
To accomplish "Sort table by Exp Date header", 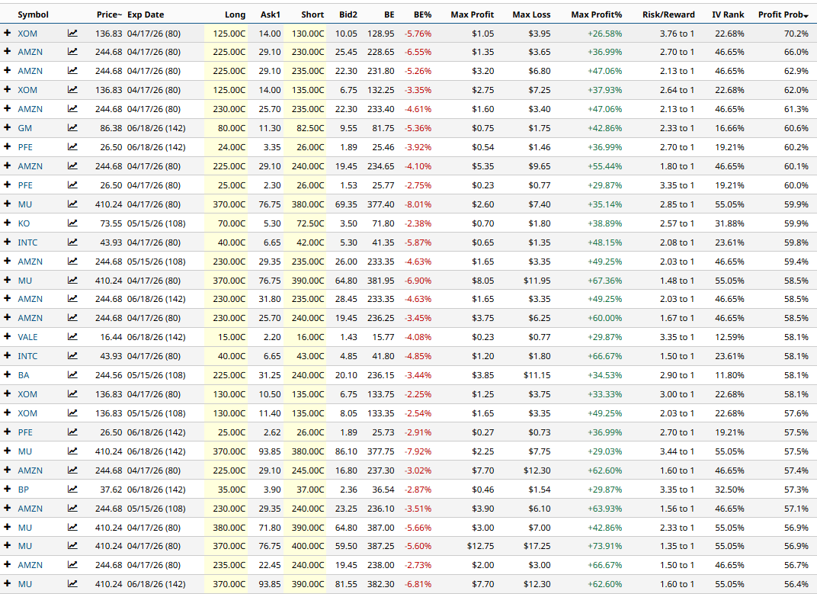I will pyautogui.click(x=146, y=14).
